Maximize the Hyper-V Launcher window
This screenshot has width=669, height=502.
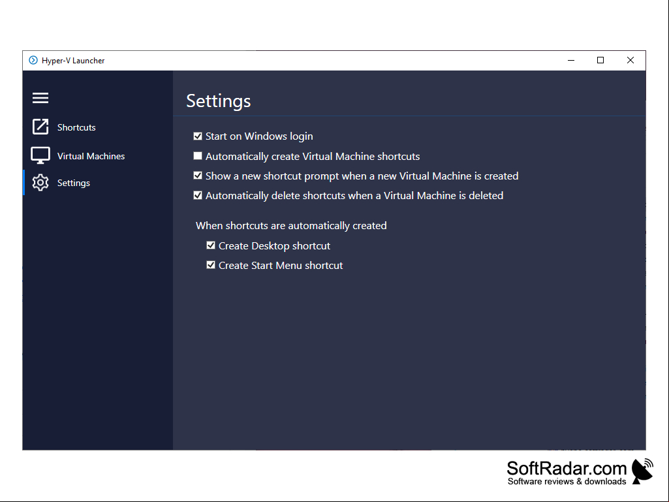pos(600,60)
